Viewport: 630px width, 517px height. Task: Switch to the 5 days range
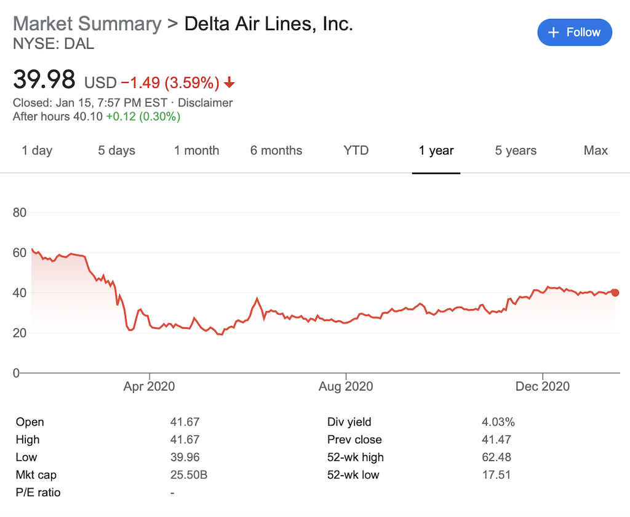(116, 151)
